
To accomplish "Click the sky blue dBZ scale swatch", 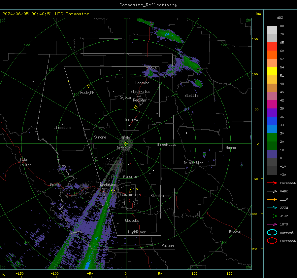I will [x=272, y=129].
